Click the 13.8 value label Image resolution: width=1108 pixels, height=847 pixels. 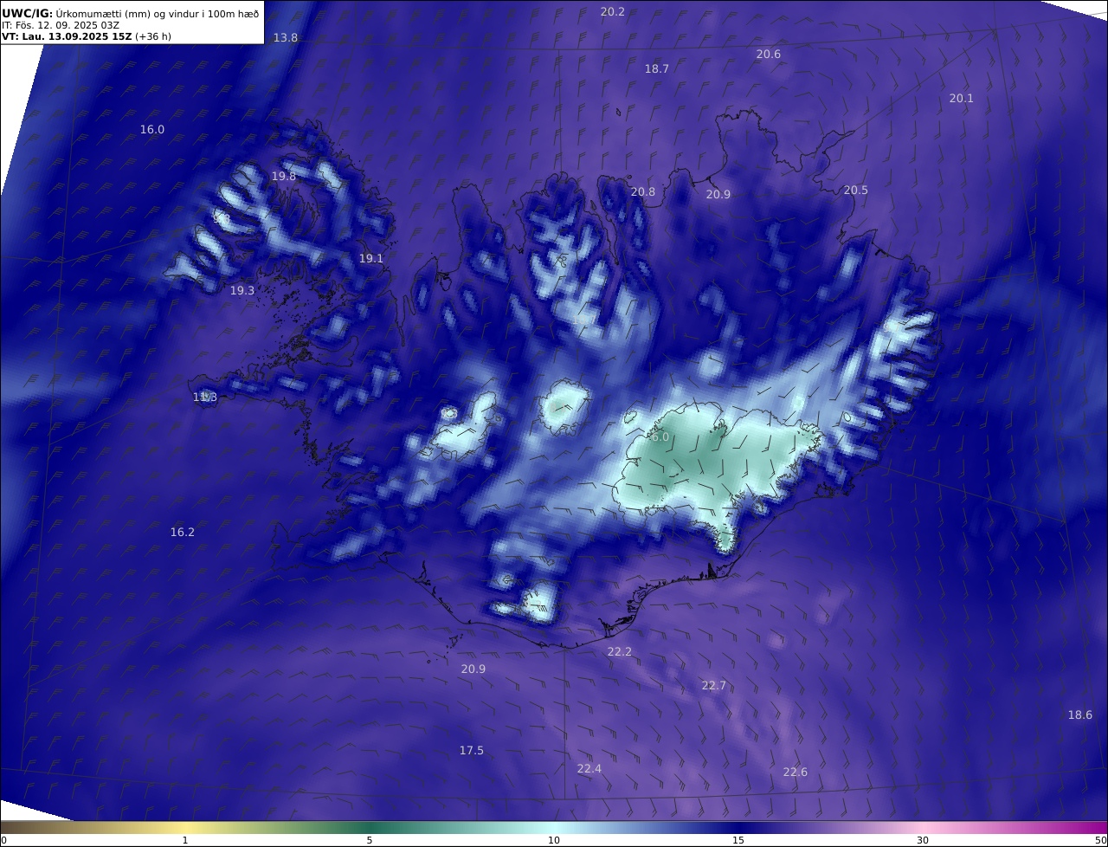[x=286, y=38]
